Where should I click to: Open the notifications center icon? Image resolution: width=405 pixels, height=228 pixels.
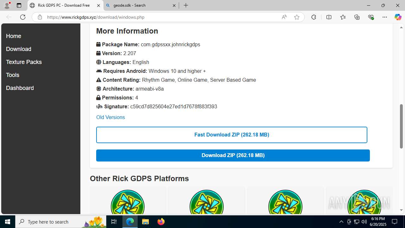tap(395, 222)
